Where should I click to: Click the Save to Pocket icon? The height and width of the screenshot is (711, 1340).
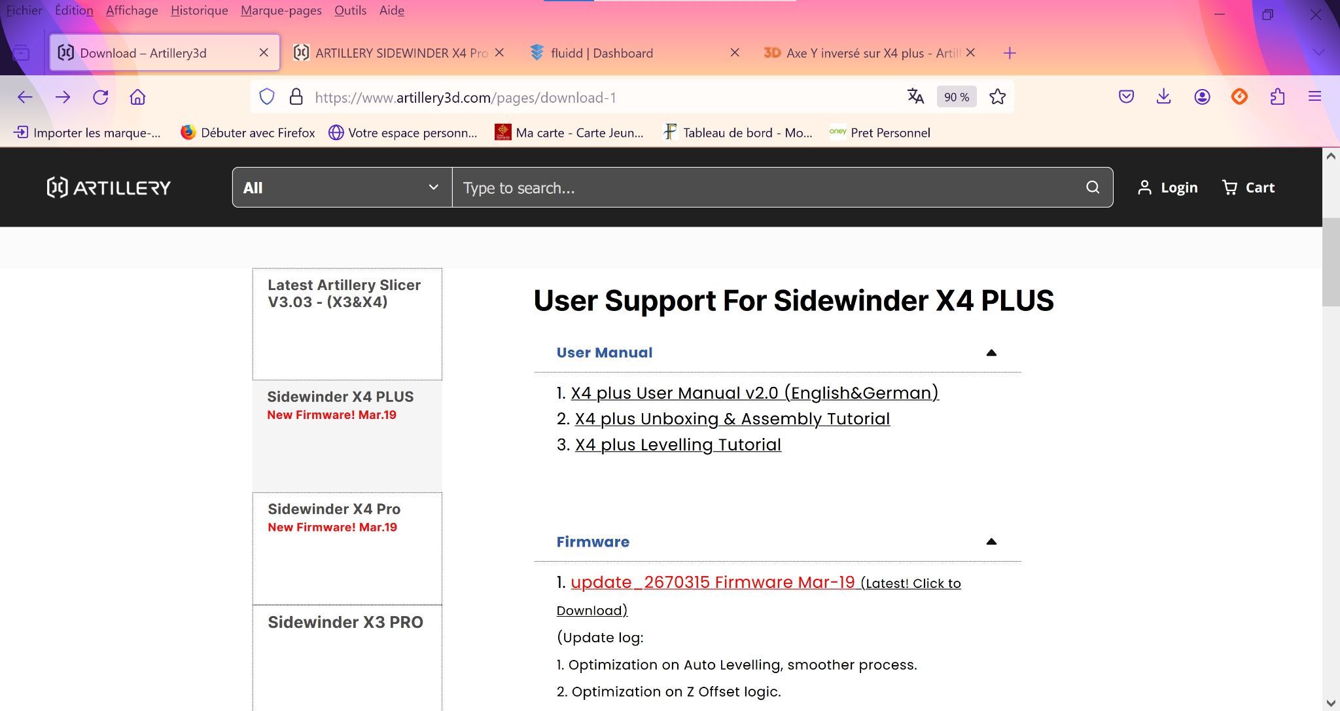pos(1126,97)
